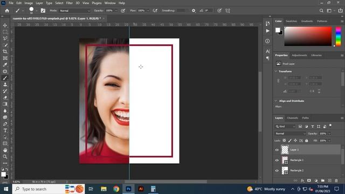Screen dimensions: 345x194
Task: Toggle pressure for opacity button
Action: [123, 11]
